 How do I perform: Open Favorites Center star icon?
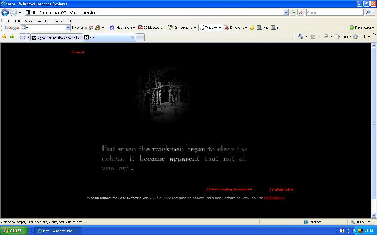click(4, 37)
